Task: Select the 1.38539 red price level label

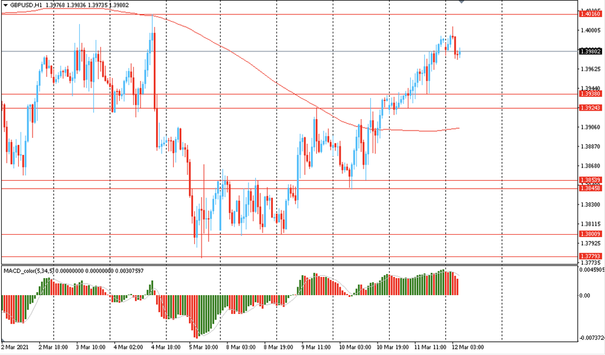Action: pyautogui.click(x=590, y=180)
